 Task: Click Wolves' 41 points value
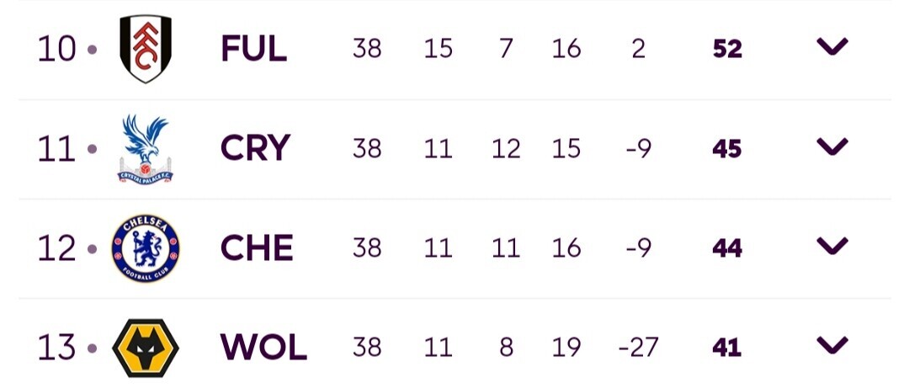coord(727,348)
